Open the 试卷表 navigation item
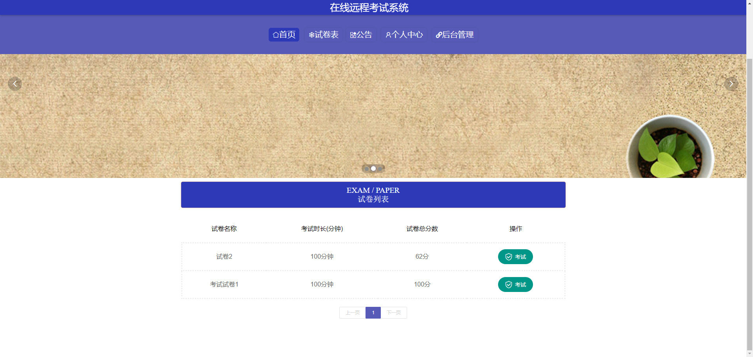The width and height of the screenshot is (753, 357). 324,34
